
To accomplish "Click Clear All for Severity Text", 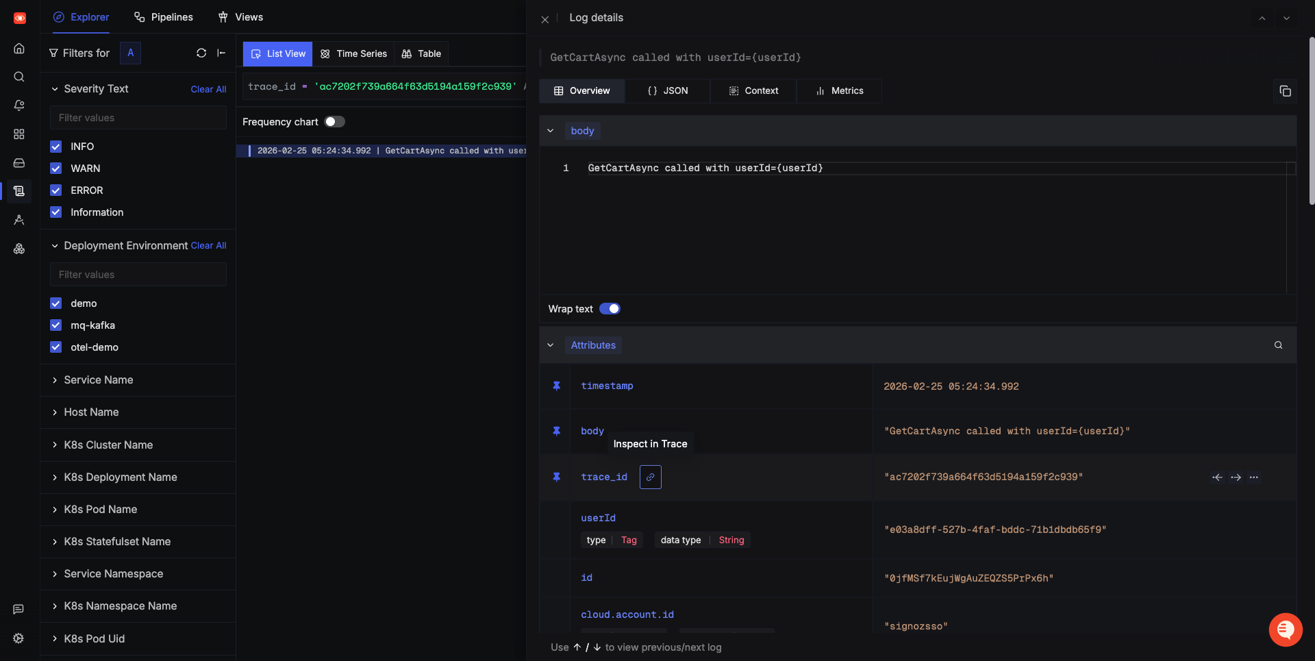I will click(208, 89).
